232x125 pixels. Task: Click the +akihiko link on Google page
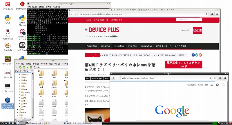coord(191,85)
